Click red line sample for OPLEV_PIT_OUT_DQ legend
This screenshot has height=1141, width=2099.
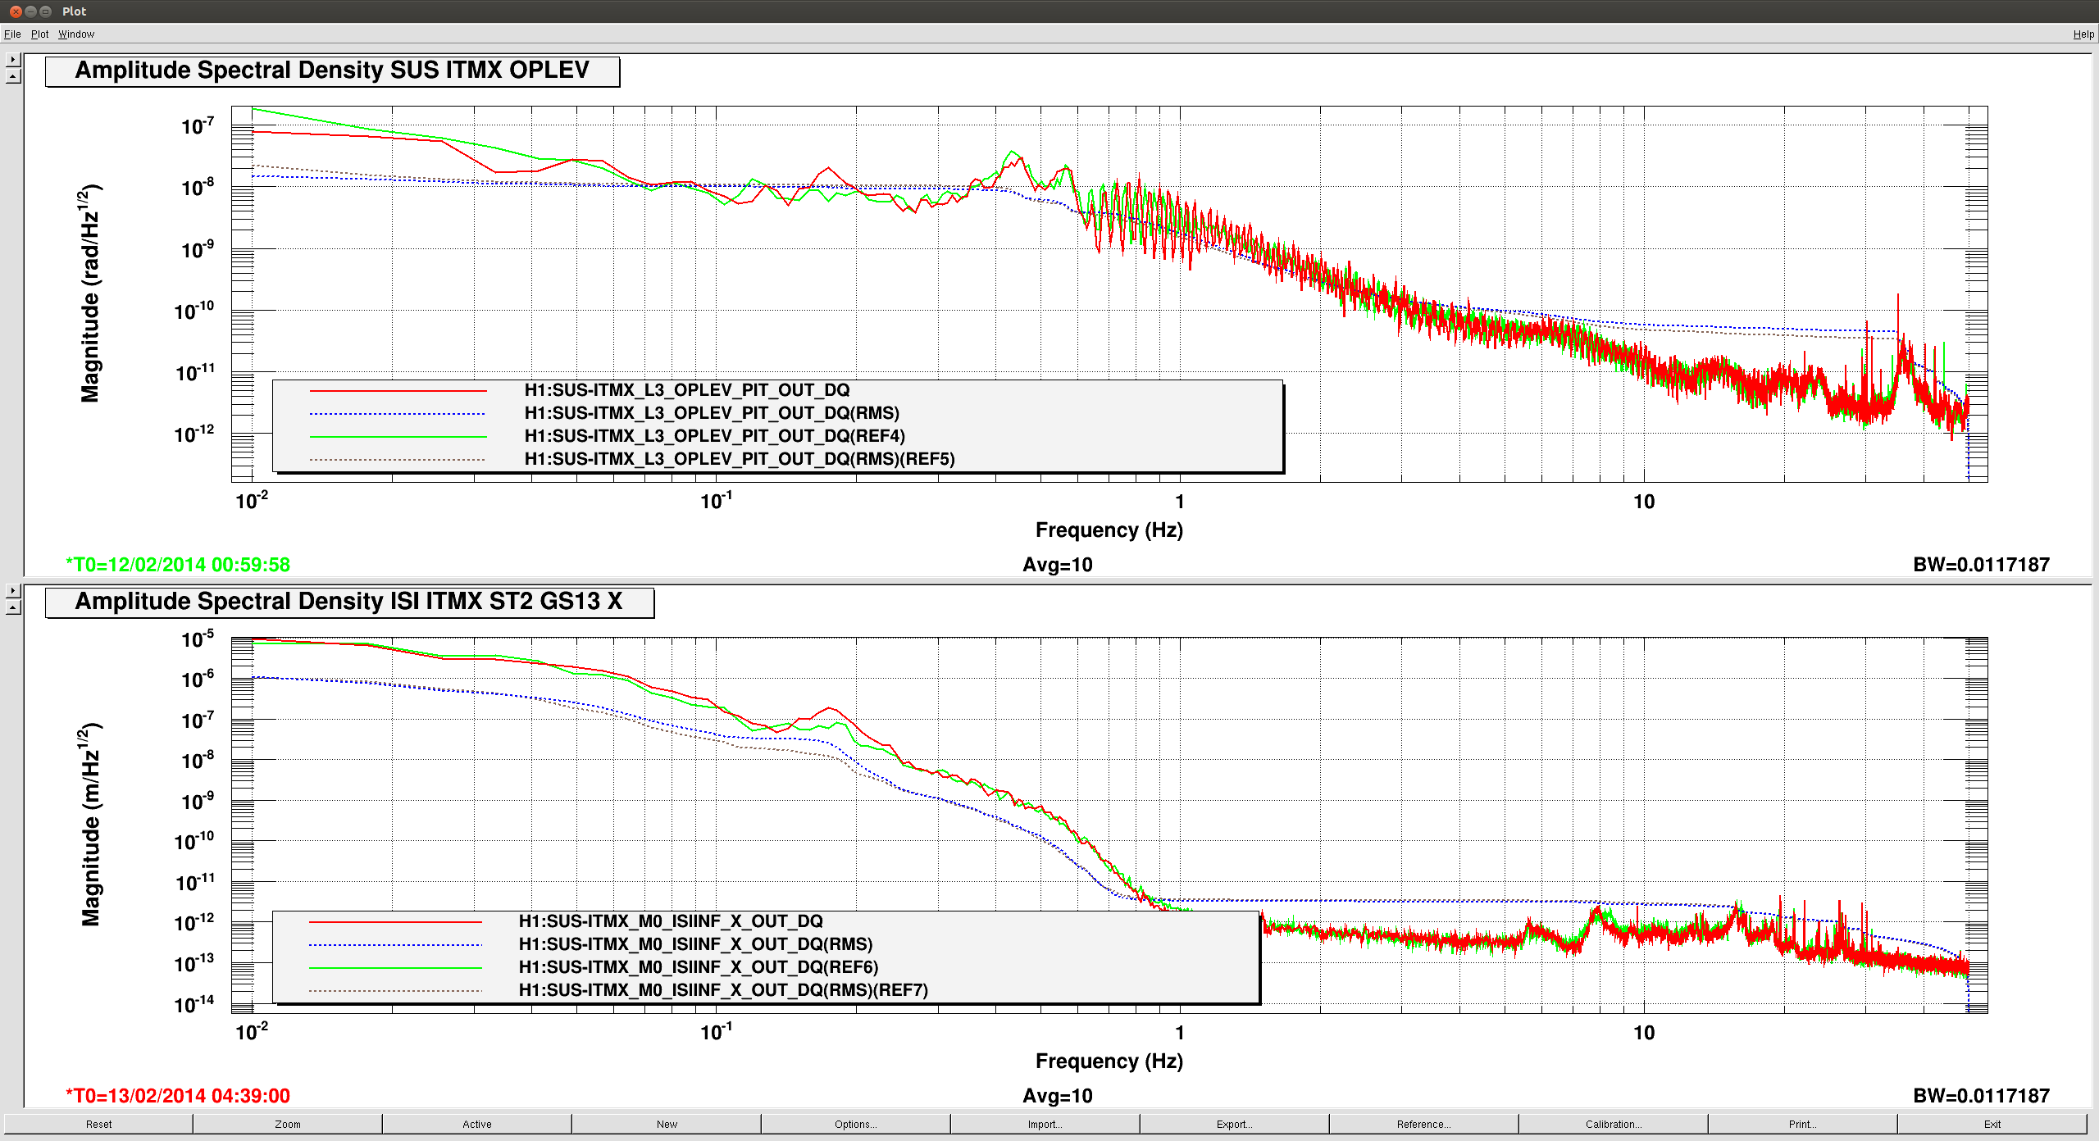(398, 391)
